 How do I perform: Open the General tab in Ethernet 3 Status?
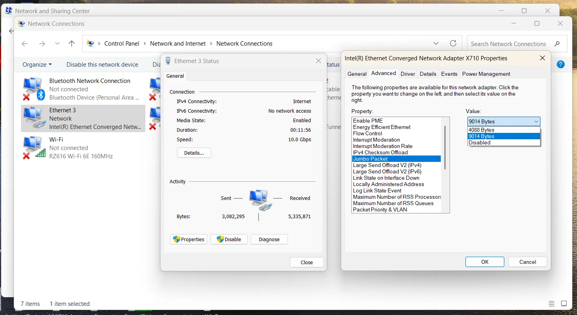pos(175,76)
